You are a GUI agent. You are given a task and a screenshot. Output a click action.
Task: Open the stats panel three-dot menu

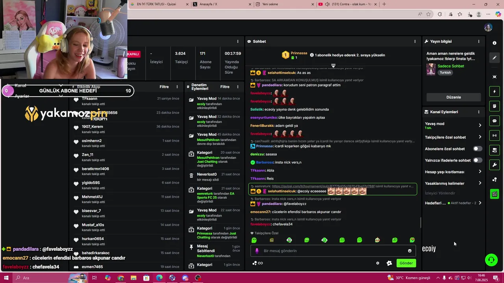click(237, 41)
